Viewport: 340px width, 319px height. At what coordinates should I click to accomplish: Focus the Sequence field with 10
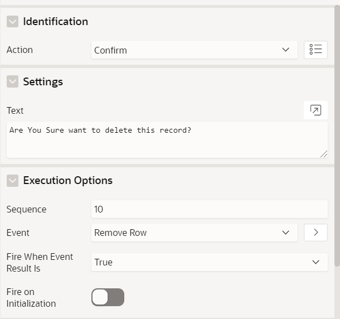(210, 209)
